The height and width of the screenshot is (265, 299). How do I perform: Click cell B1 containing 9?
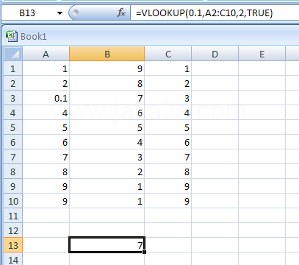click(x=107, y=68)
